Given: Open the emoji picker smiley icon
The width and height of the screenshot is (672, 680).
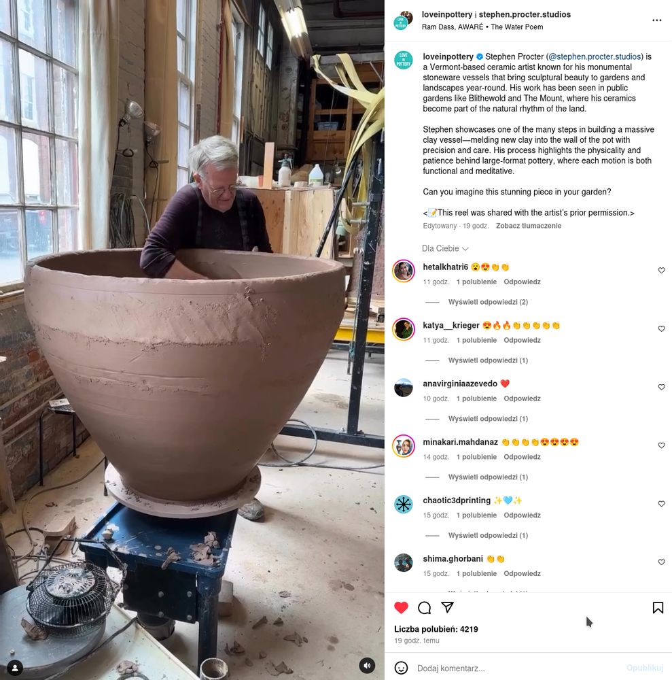Looking at the screenshot, I should click(x=401, y=668).
